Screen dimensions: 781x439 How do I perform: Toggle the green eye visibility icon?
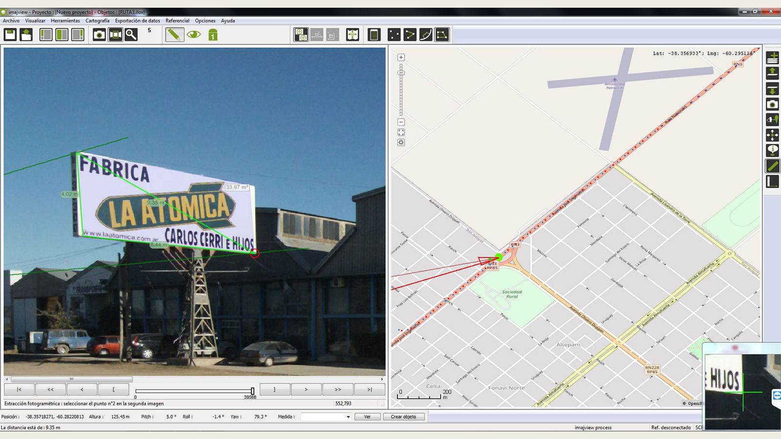[x=194, y=35]
